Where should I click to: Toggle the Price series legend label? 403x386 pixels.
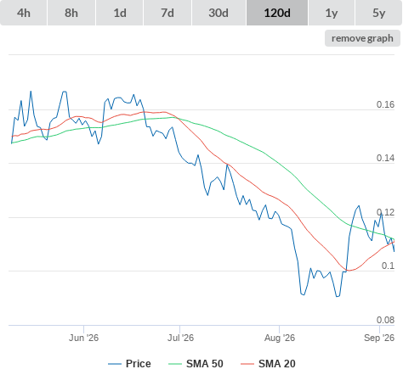(139, 364)
